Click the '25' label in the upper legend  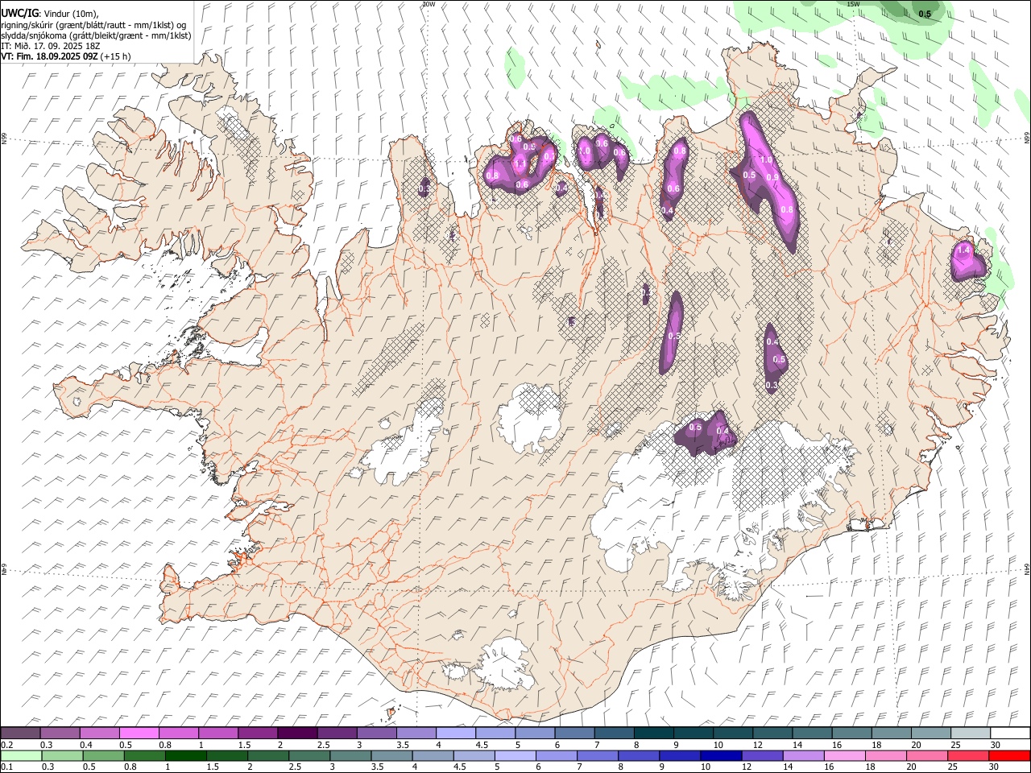pos(956,745)
